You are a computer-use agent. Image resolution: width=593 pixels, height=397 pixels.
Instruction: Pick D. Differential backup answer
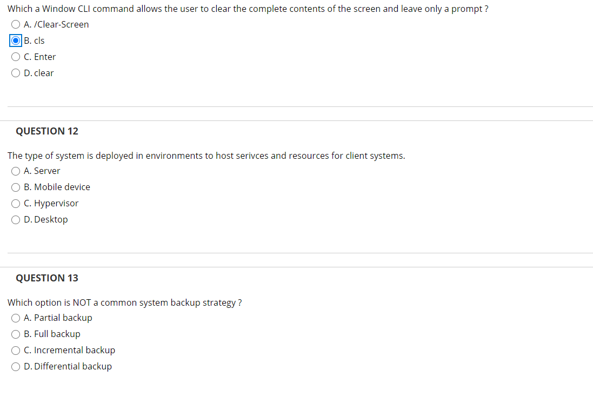[x=16, y=366]
